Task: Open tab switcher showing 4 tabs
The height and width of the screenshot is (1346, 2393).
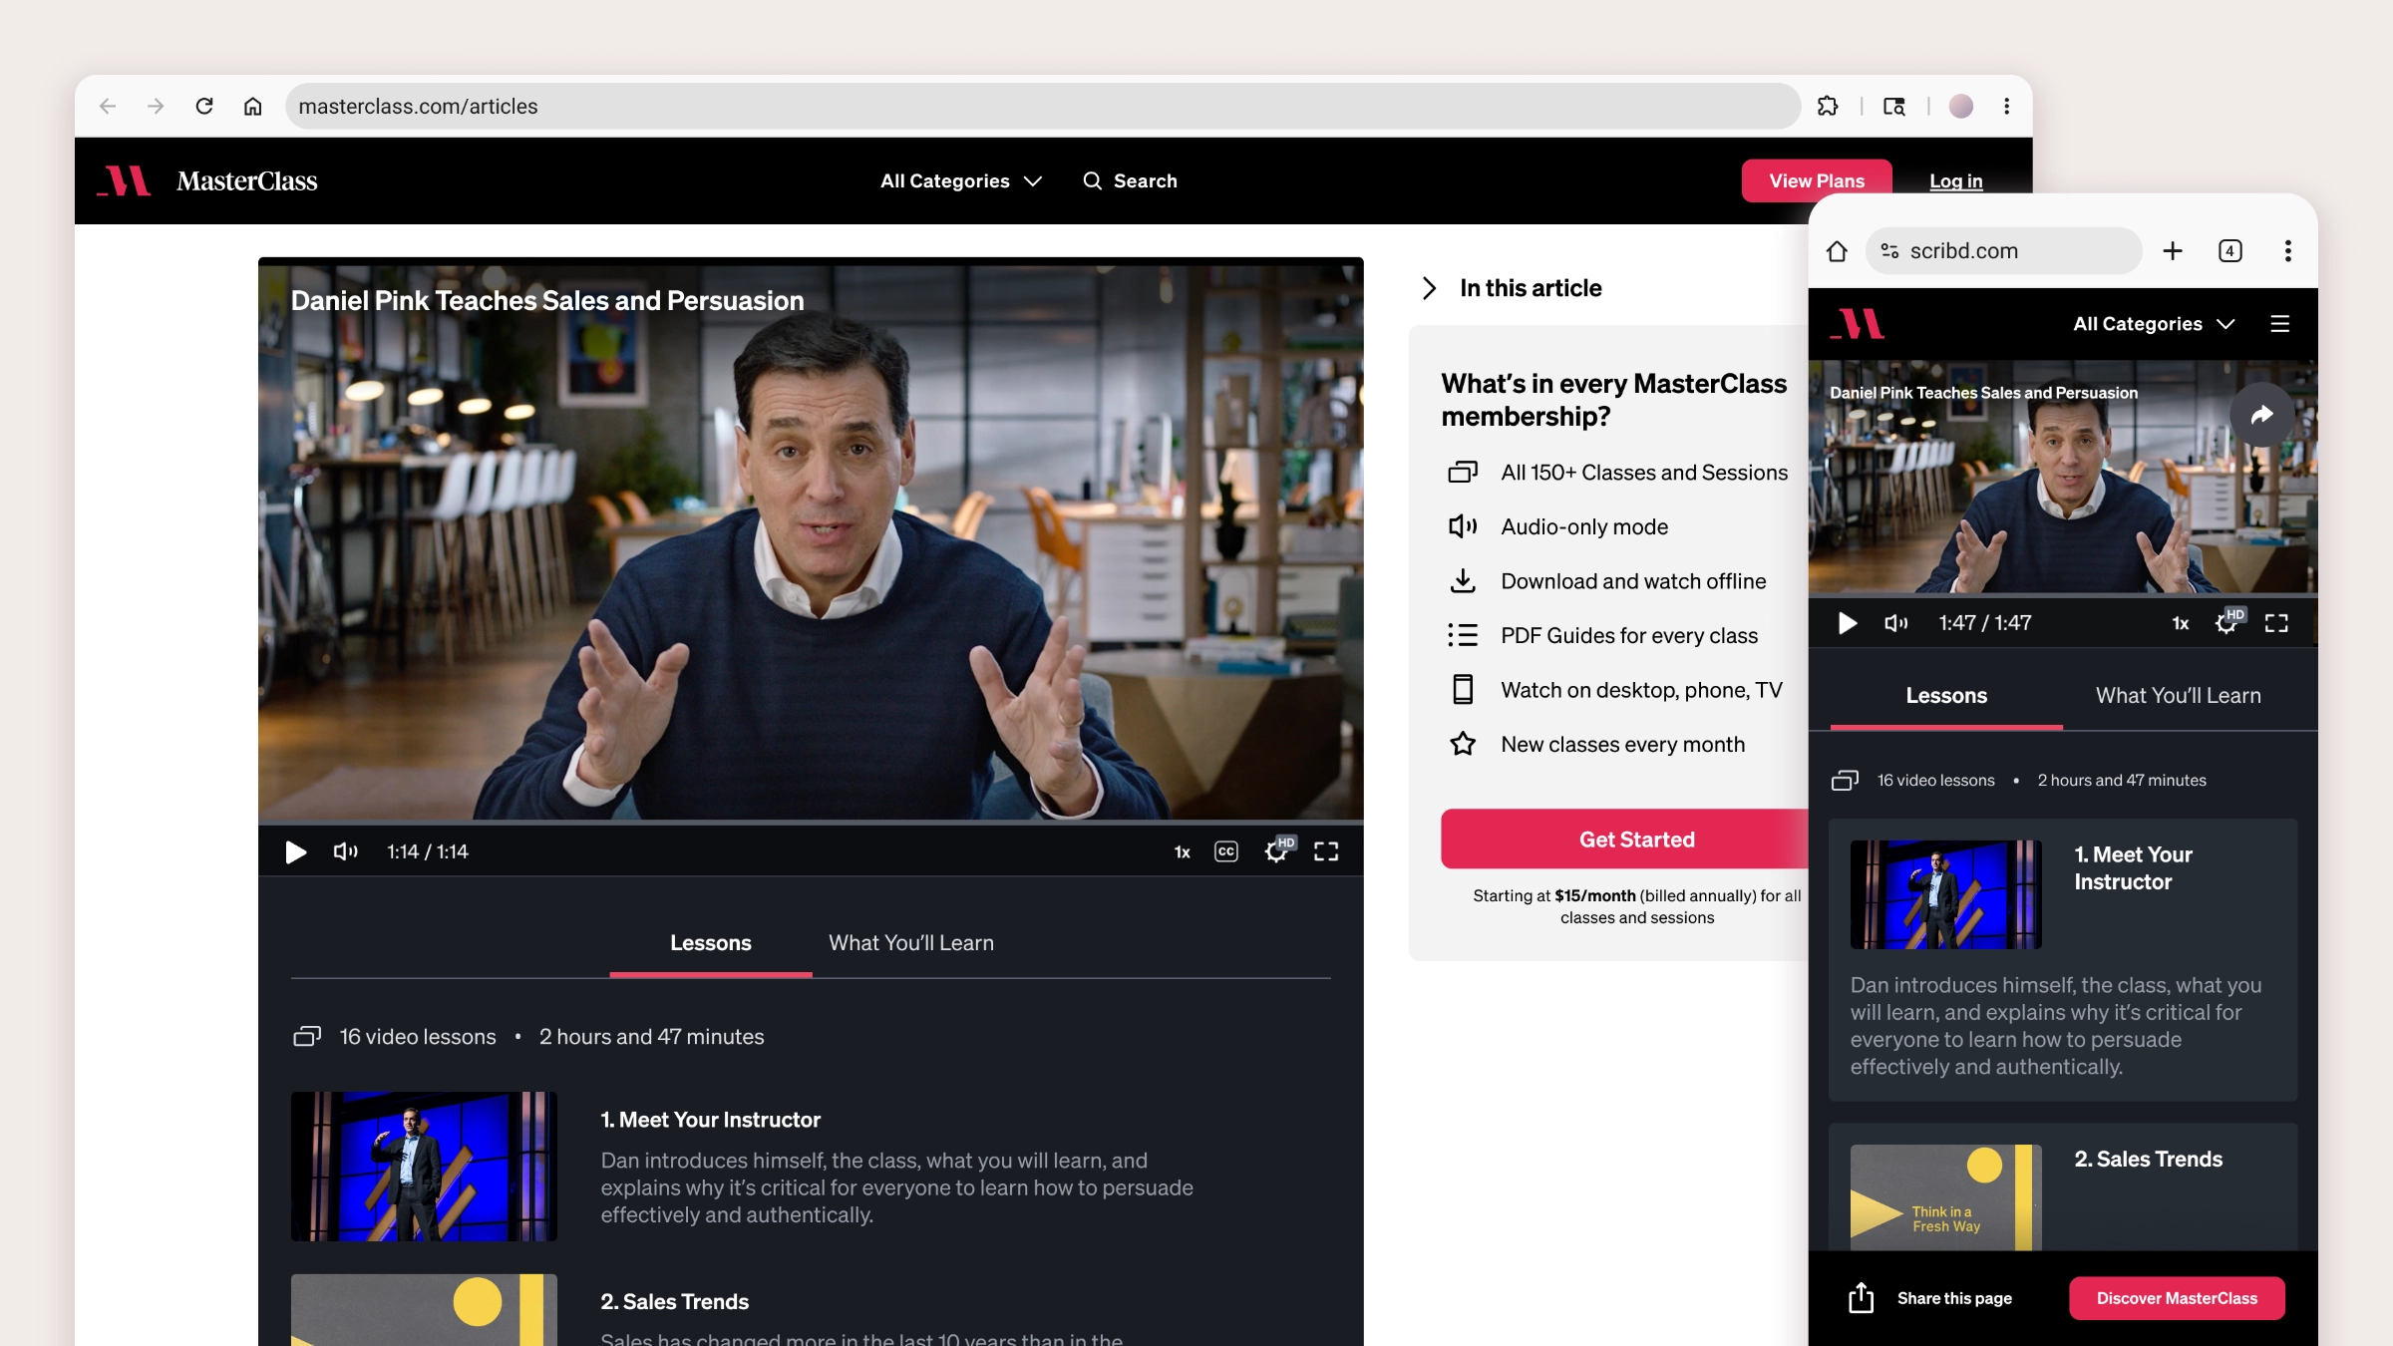Action: coord(2230,251)
